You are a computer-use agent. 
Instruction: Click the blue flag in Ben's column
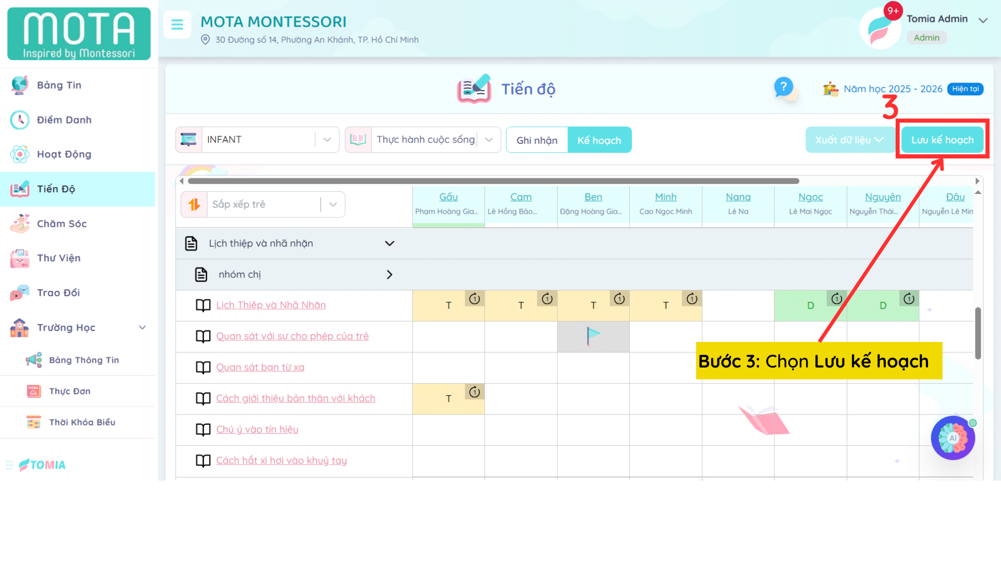(593, 336)
